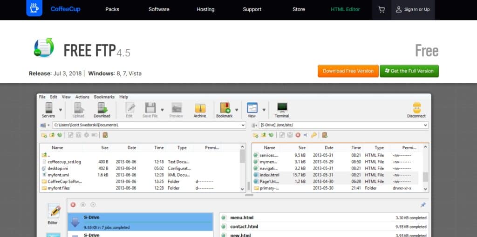The width and height of the screenshot is (477, 237).
Task: Click the Bookmark toolbar icon
Action: pos(224,110)
